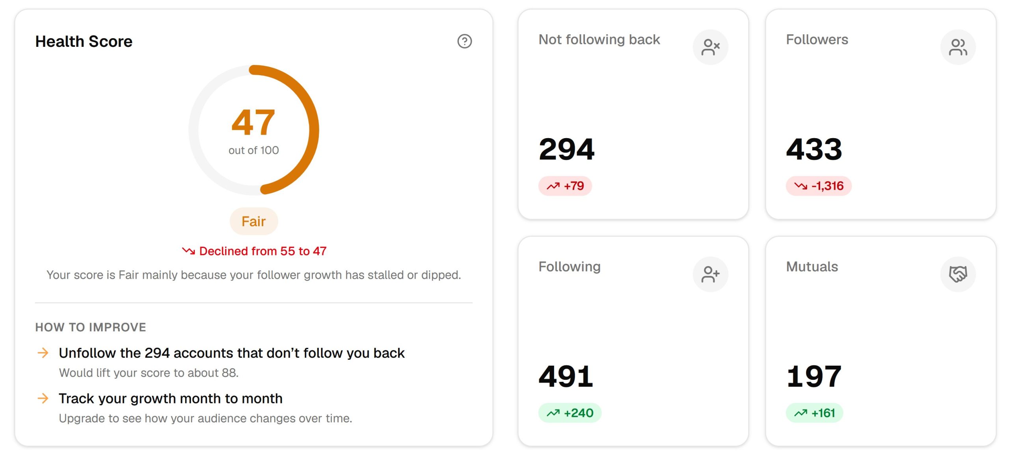Click the +240 following change badge

(x=570, y=413)
